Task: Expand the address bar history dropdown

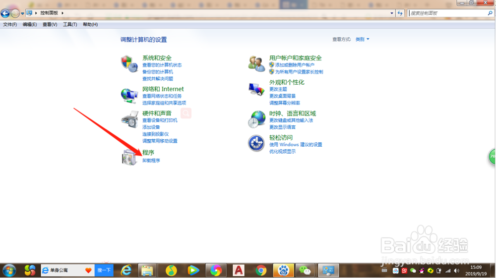Action: 392,13
